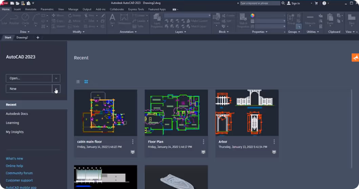359x189 pixels.
Task: Select the Line tool in Draw panel
Action: pyautogui.click(x=4, y=19)
